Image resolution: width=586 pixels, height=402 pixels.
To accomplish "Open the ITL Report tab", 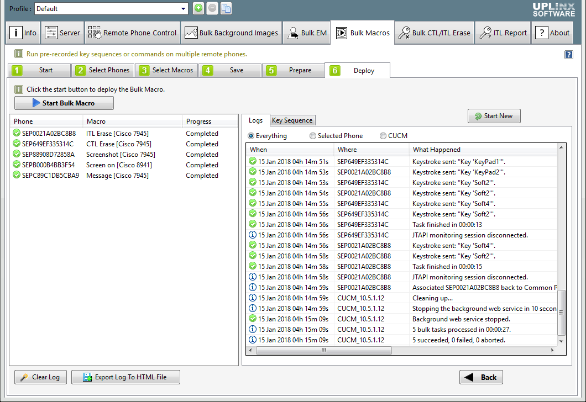I will (x=503, y=33).
